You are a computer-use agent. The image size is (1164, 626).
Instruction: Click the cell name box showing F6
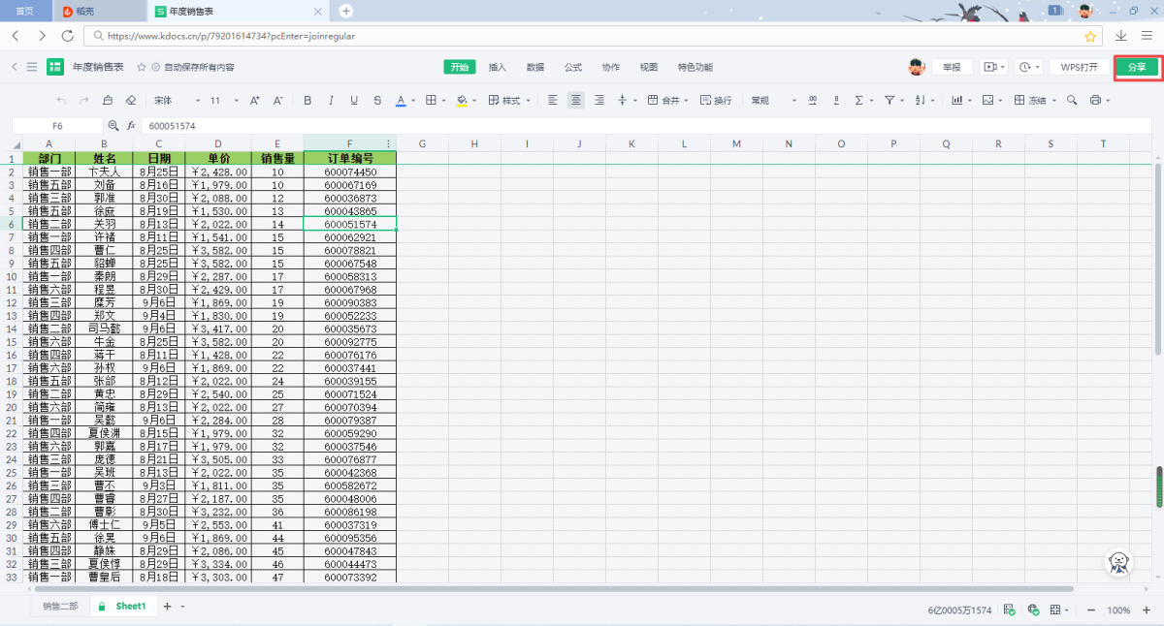(57, 126)
